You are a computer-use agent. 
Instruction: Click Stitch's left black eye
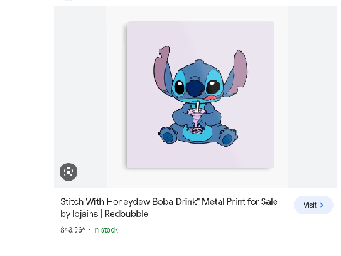pos(179,87)
